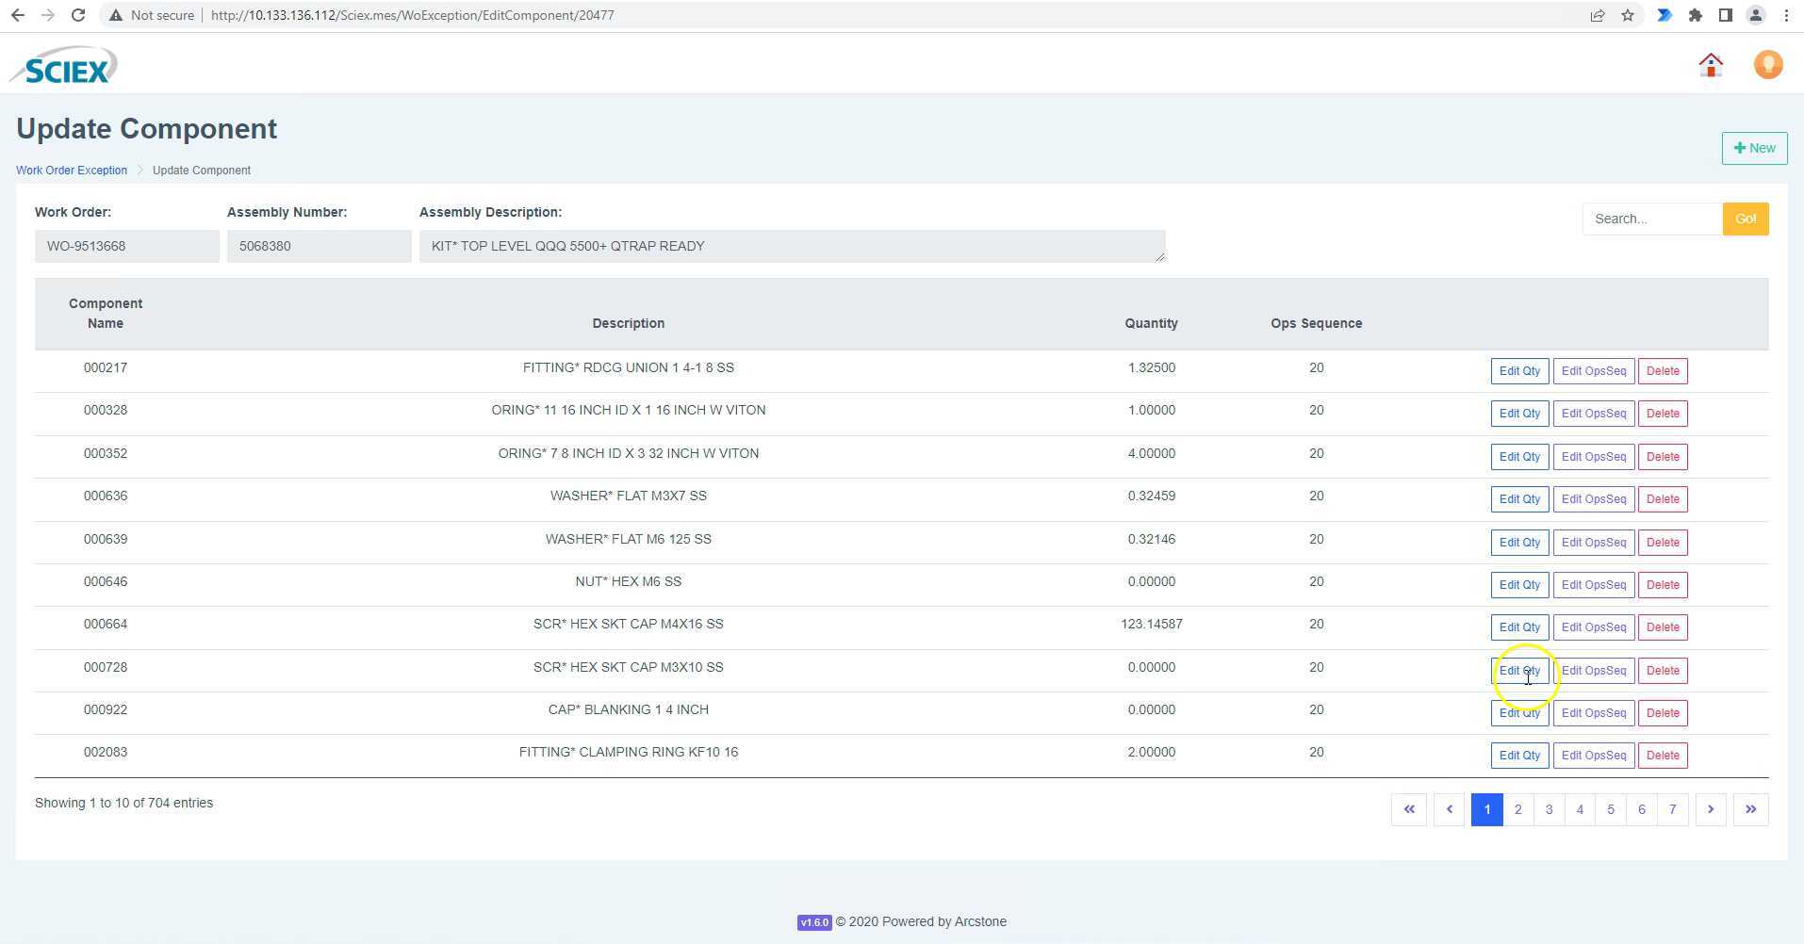Delete component 000664
The image size is (1804, 944).
(x=1663, y=627)
